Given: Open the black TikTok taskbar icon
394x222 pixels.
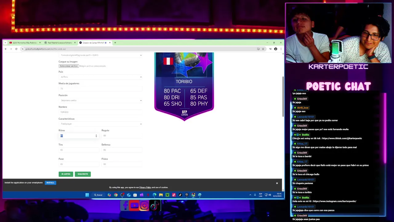Looking at the screenshot, I should 180,195.
